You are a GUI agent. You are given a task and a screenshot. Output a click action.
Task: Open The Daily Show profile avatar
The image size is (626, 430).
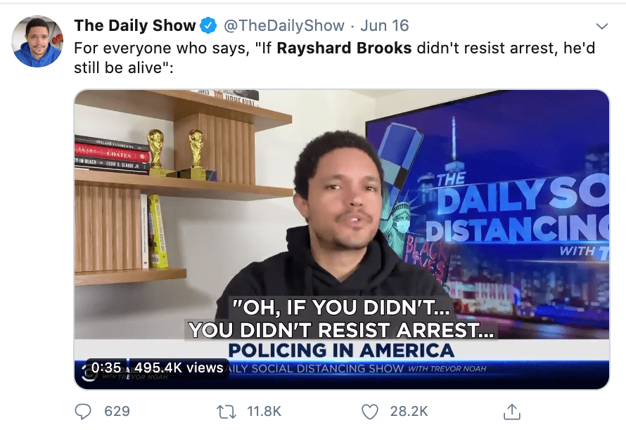(x=37, y=41)
